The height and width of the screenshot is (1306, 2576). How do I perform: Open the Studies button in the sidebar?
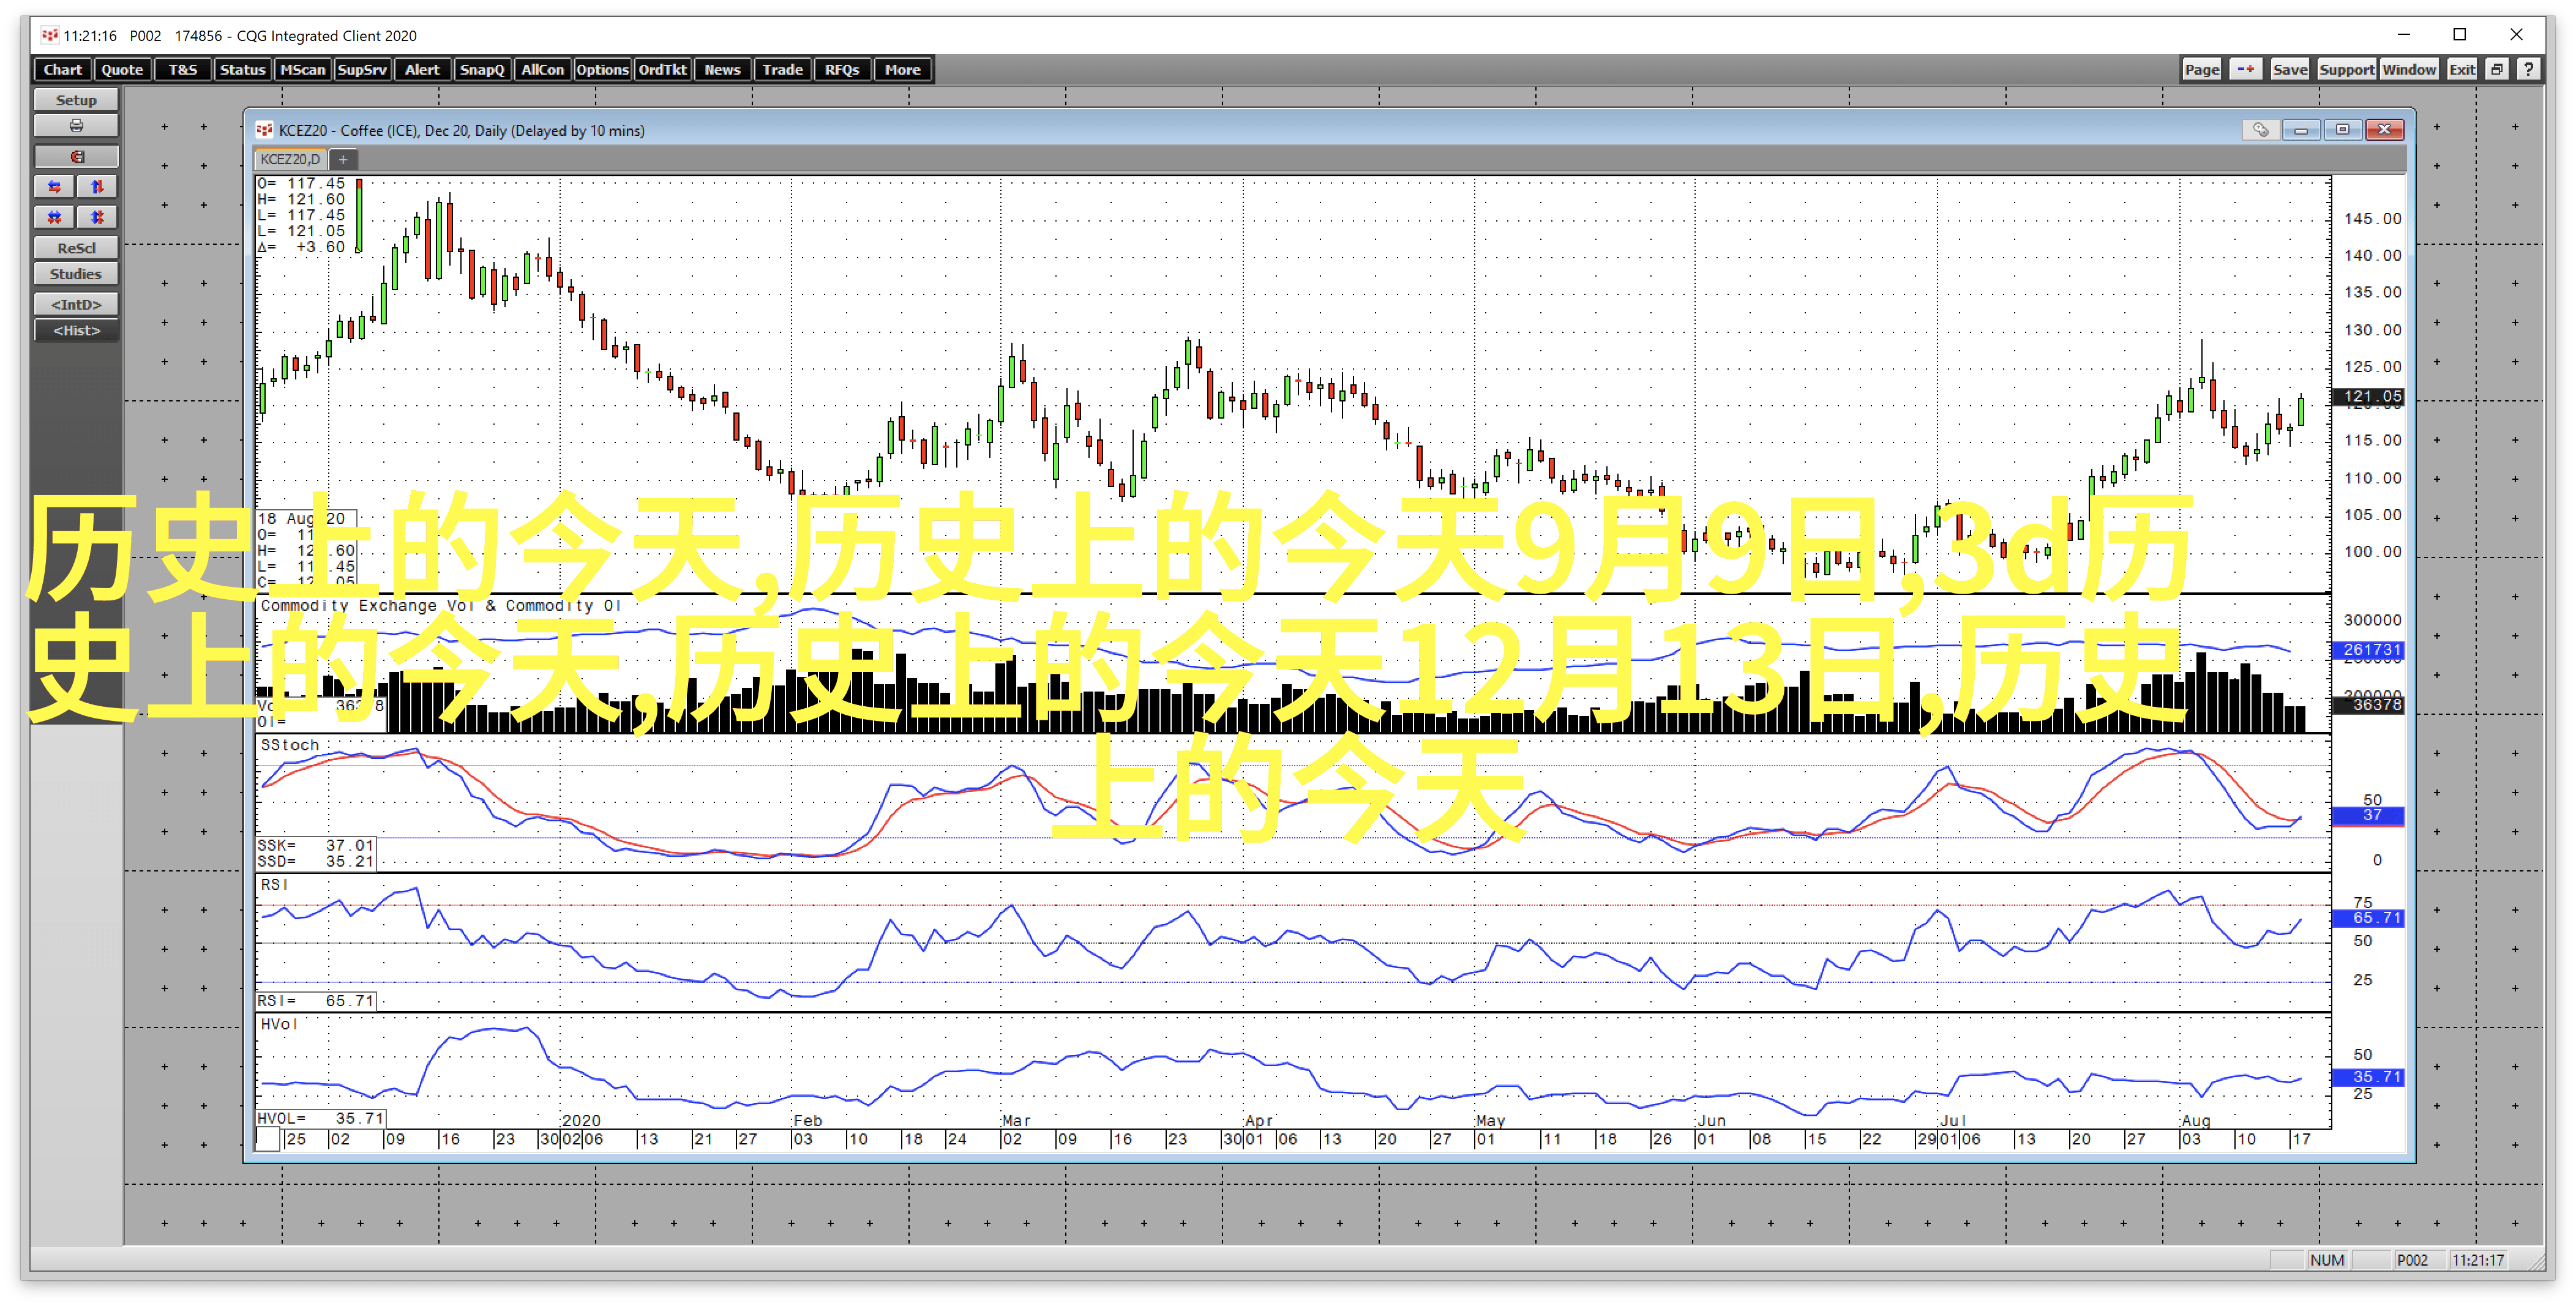coord(76,274)
